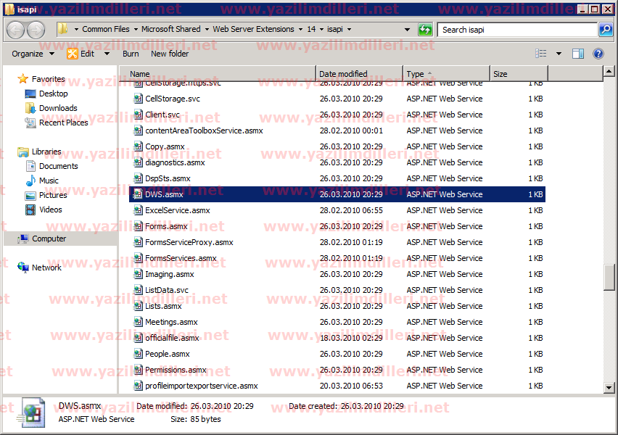The height and width of the screenshot is (435, 618).
Task: Click the Downloads folder icon
Action: pos(30,108)
